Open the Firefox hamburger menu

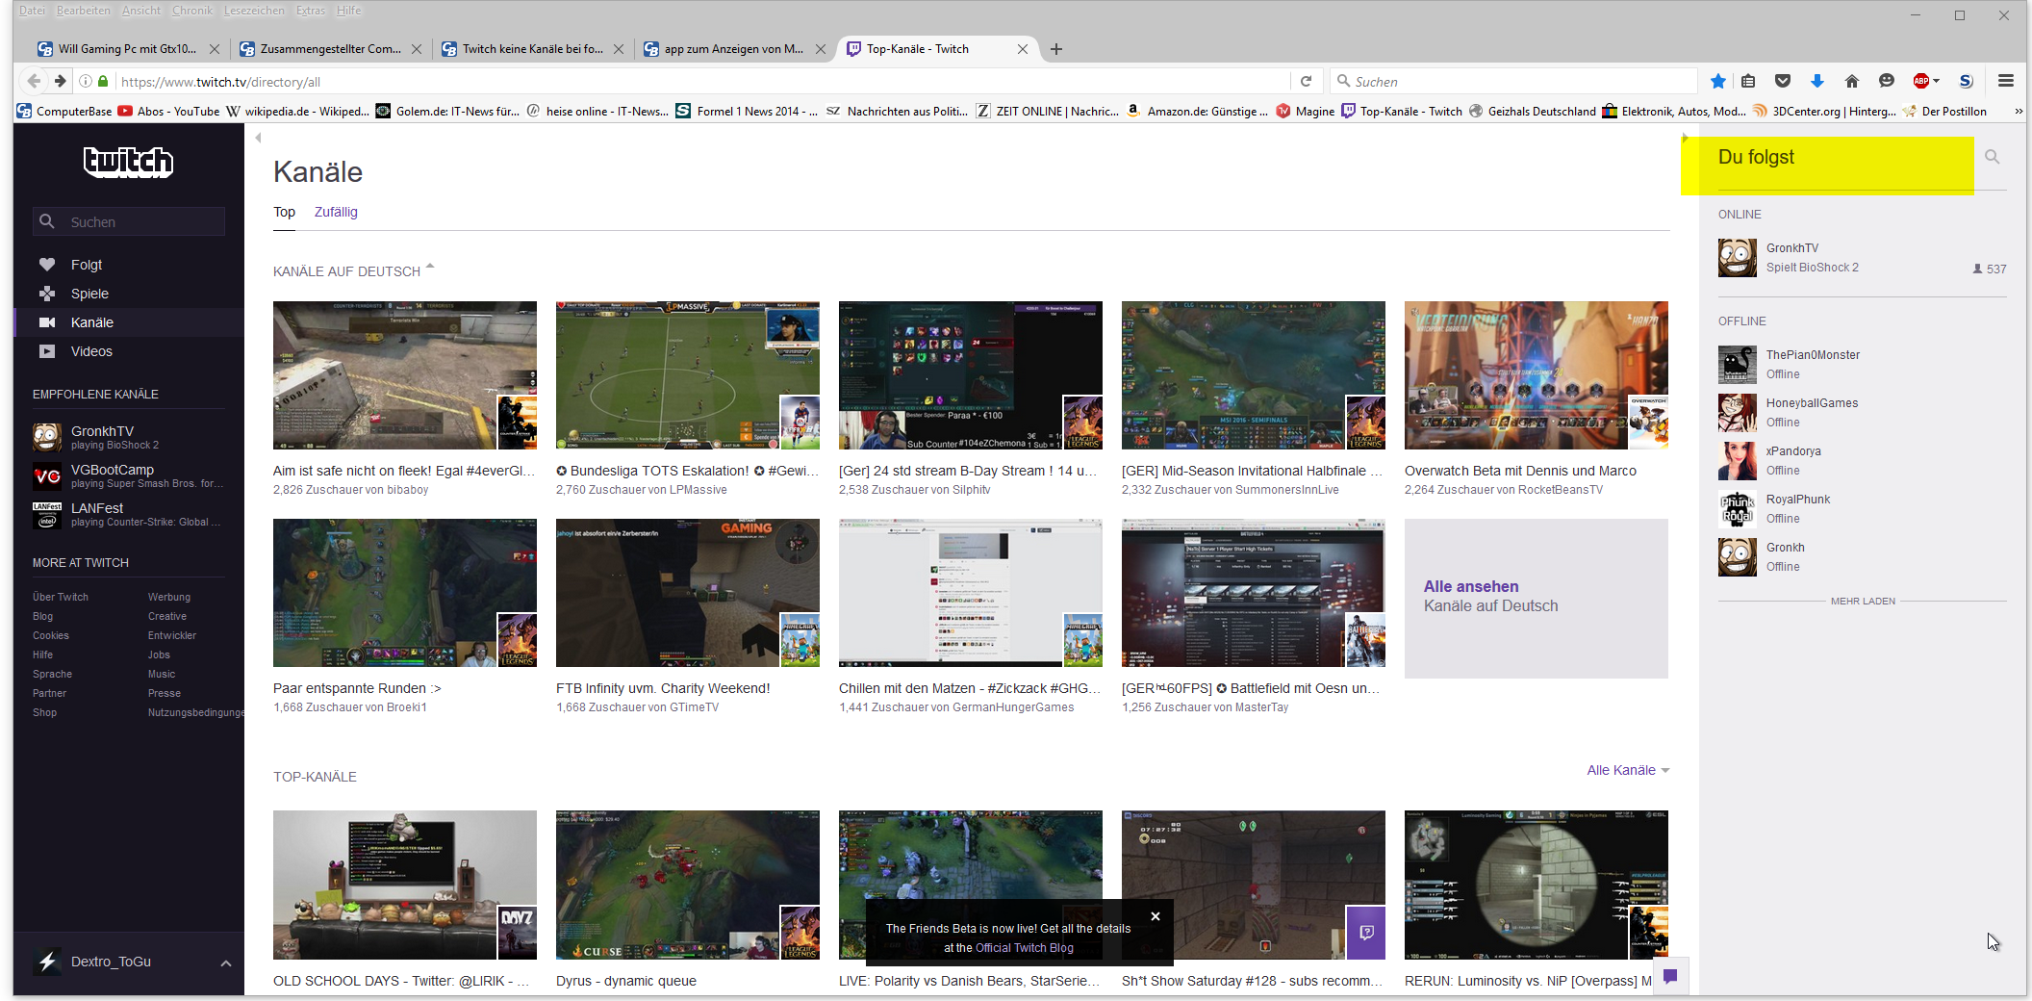coord(2005,81)
